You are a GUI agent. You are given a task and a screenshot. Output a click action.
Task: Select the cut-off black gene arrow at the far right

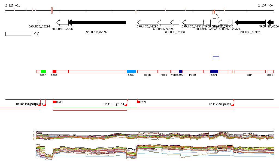coord(270,22)
